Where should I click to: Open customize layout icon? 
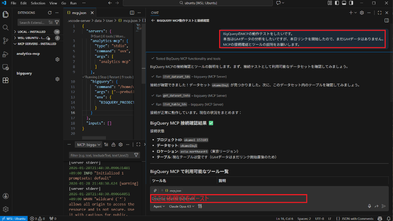pyautogui.click(x=330, y=3)
